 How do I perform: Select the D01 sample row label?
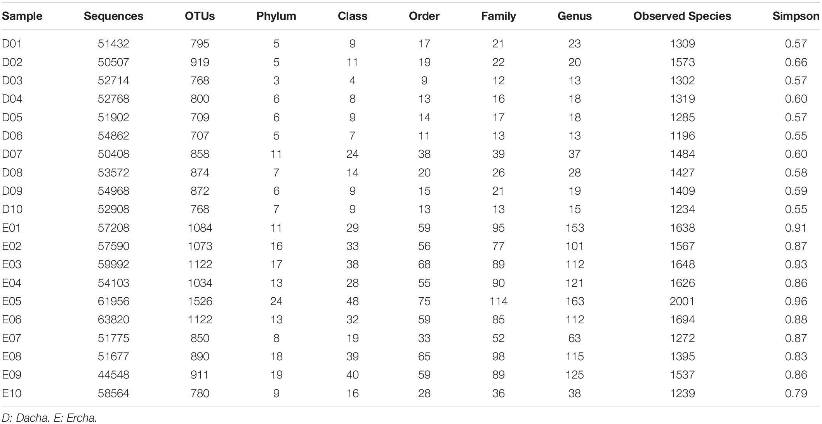pyautogui.click(x=12, y=44)
